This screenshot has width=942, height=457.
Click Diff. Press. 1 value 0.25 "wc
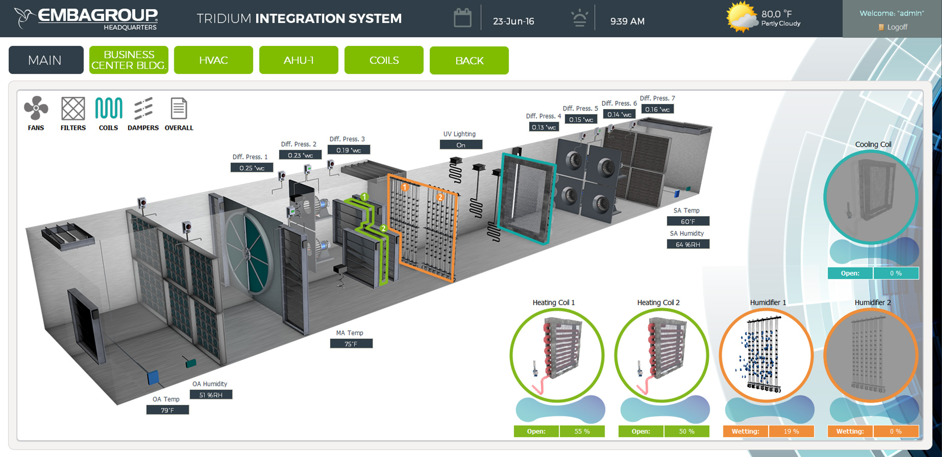[252, 168]
